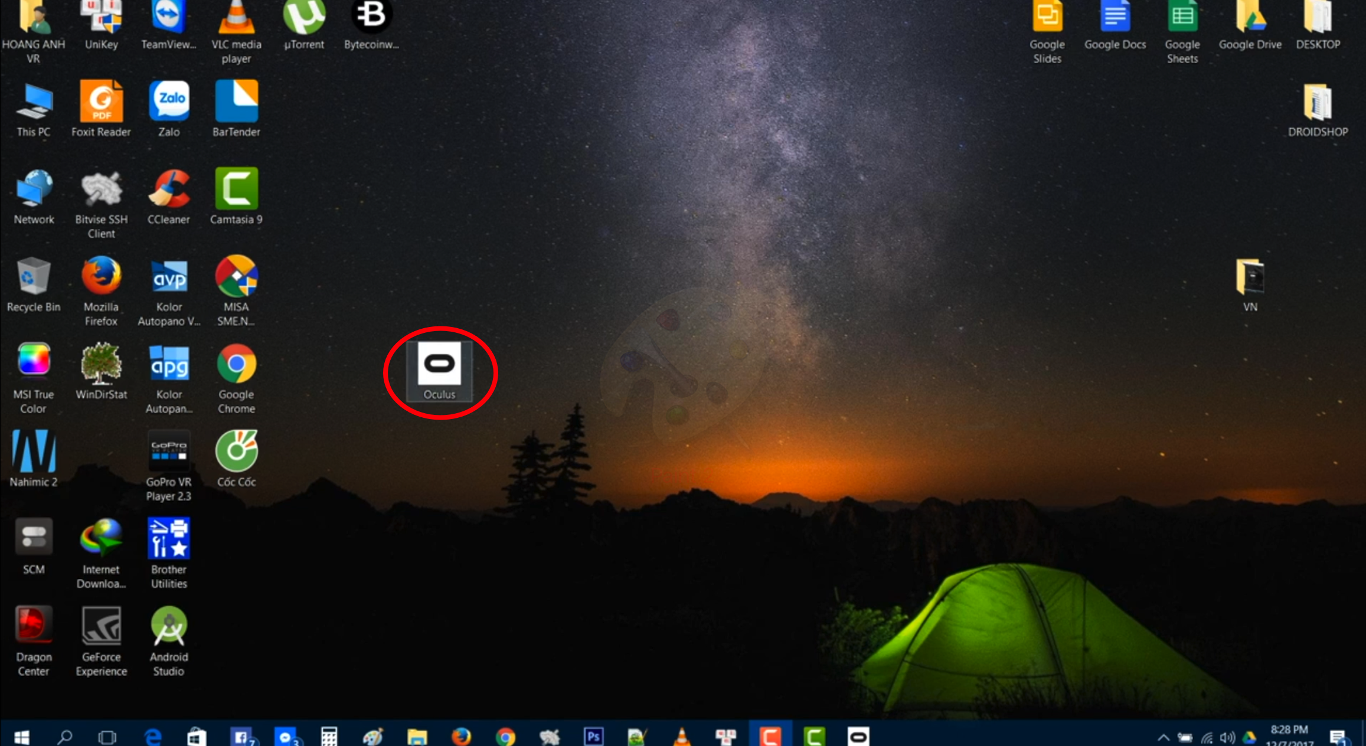The width and height of the screenshot is (1366, 746).
Task: Select the VLC media player desktop icon
Action: point(236,32)
